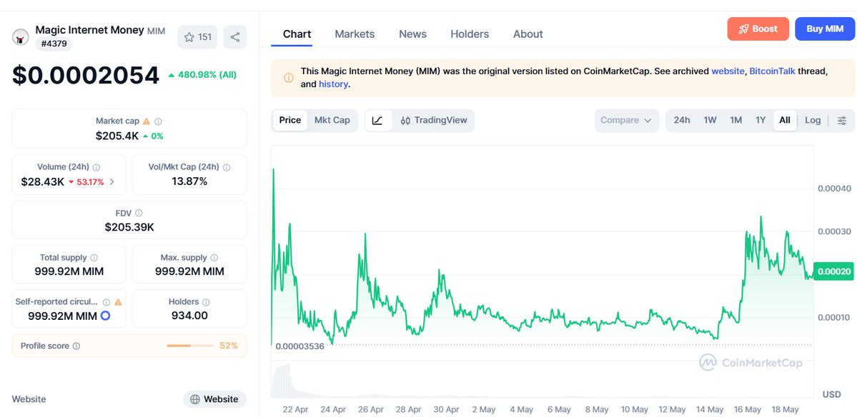This screenshot has width=857, height=417.
Task: Open the Profile score info icon
Action: [76, 346]
